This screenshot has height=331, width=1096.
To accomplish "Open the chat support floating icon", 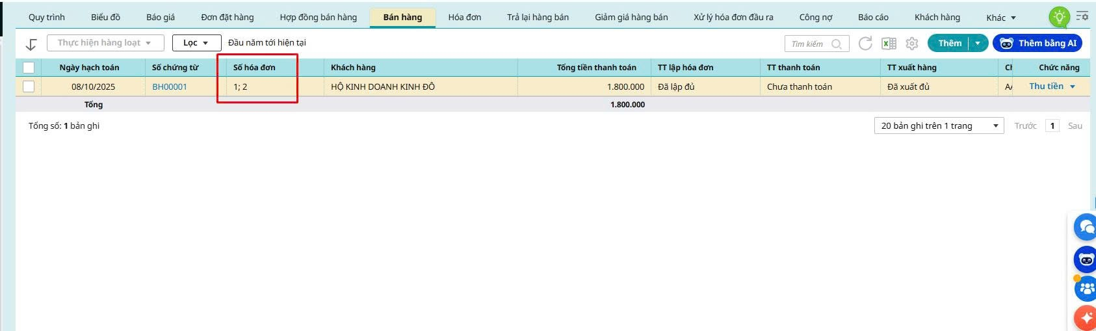I will tap(1085, 227).
